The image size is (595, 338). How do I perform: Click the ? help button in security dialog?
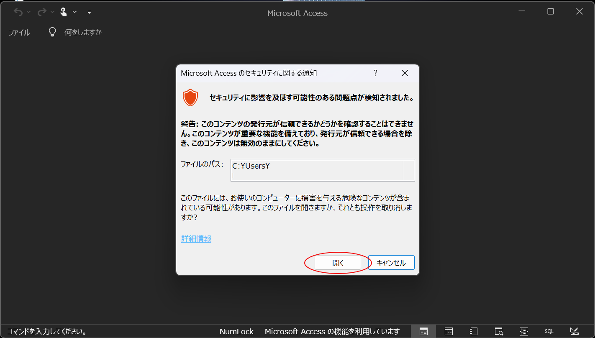(x=375, y=73)
